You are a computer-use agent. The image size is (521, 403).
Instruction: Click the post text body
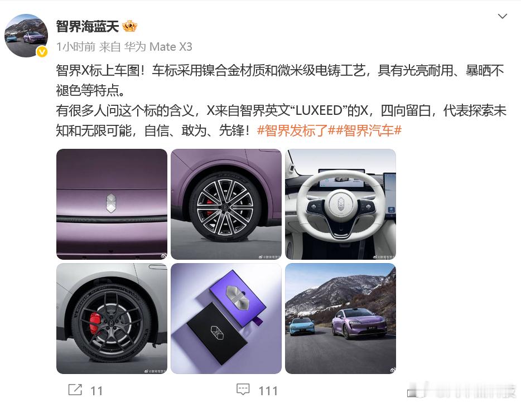(x=281, y=100)
